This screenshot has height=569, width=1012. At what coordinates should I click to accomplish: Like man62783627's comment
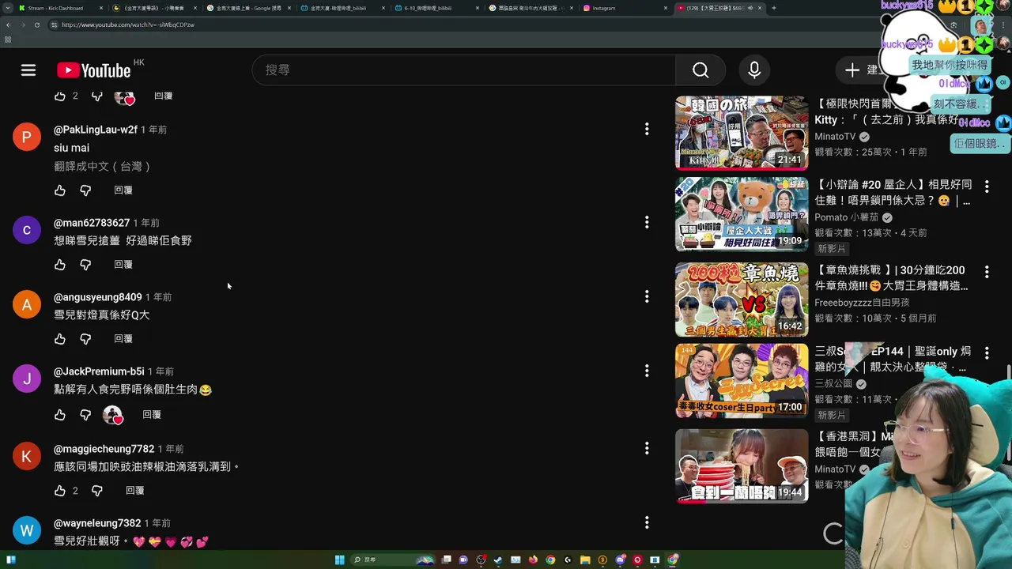coord(60,265)
